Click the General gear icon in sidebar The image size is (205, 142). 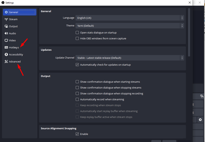coord(6,12)
